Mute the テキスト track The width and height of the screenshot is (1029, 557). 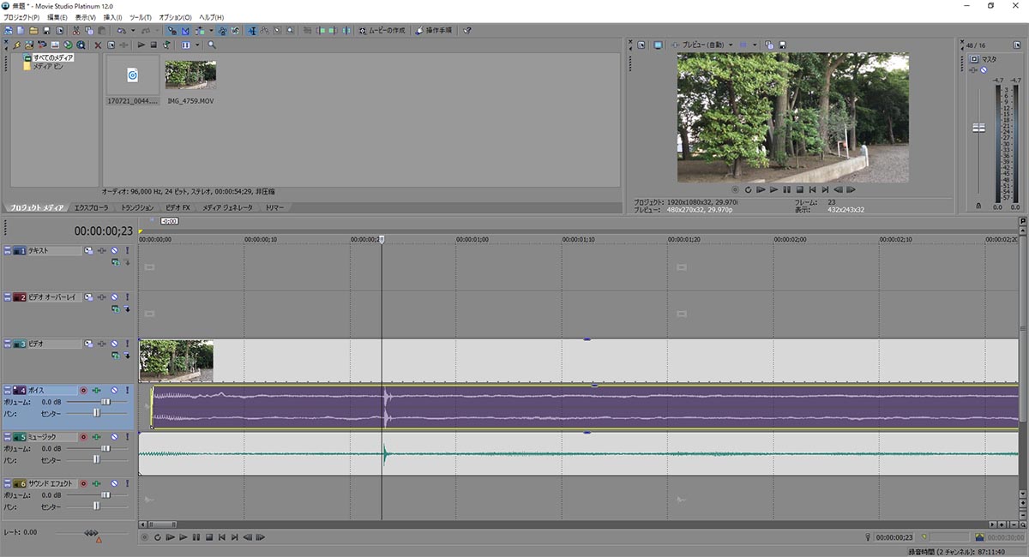tap(114, 250)
